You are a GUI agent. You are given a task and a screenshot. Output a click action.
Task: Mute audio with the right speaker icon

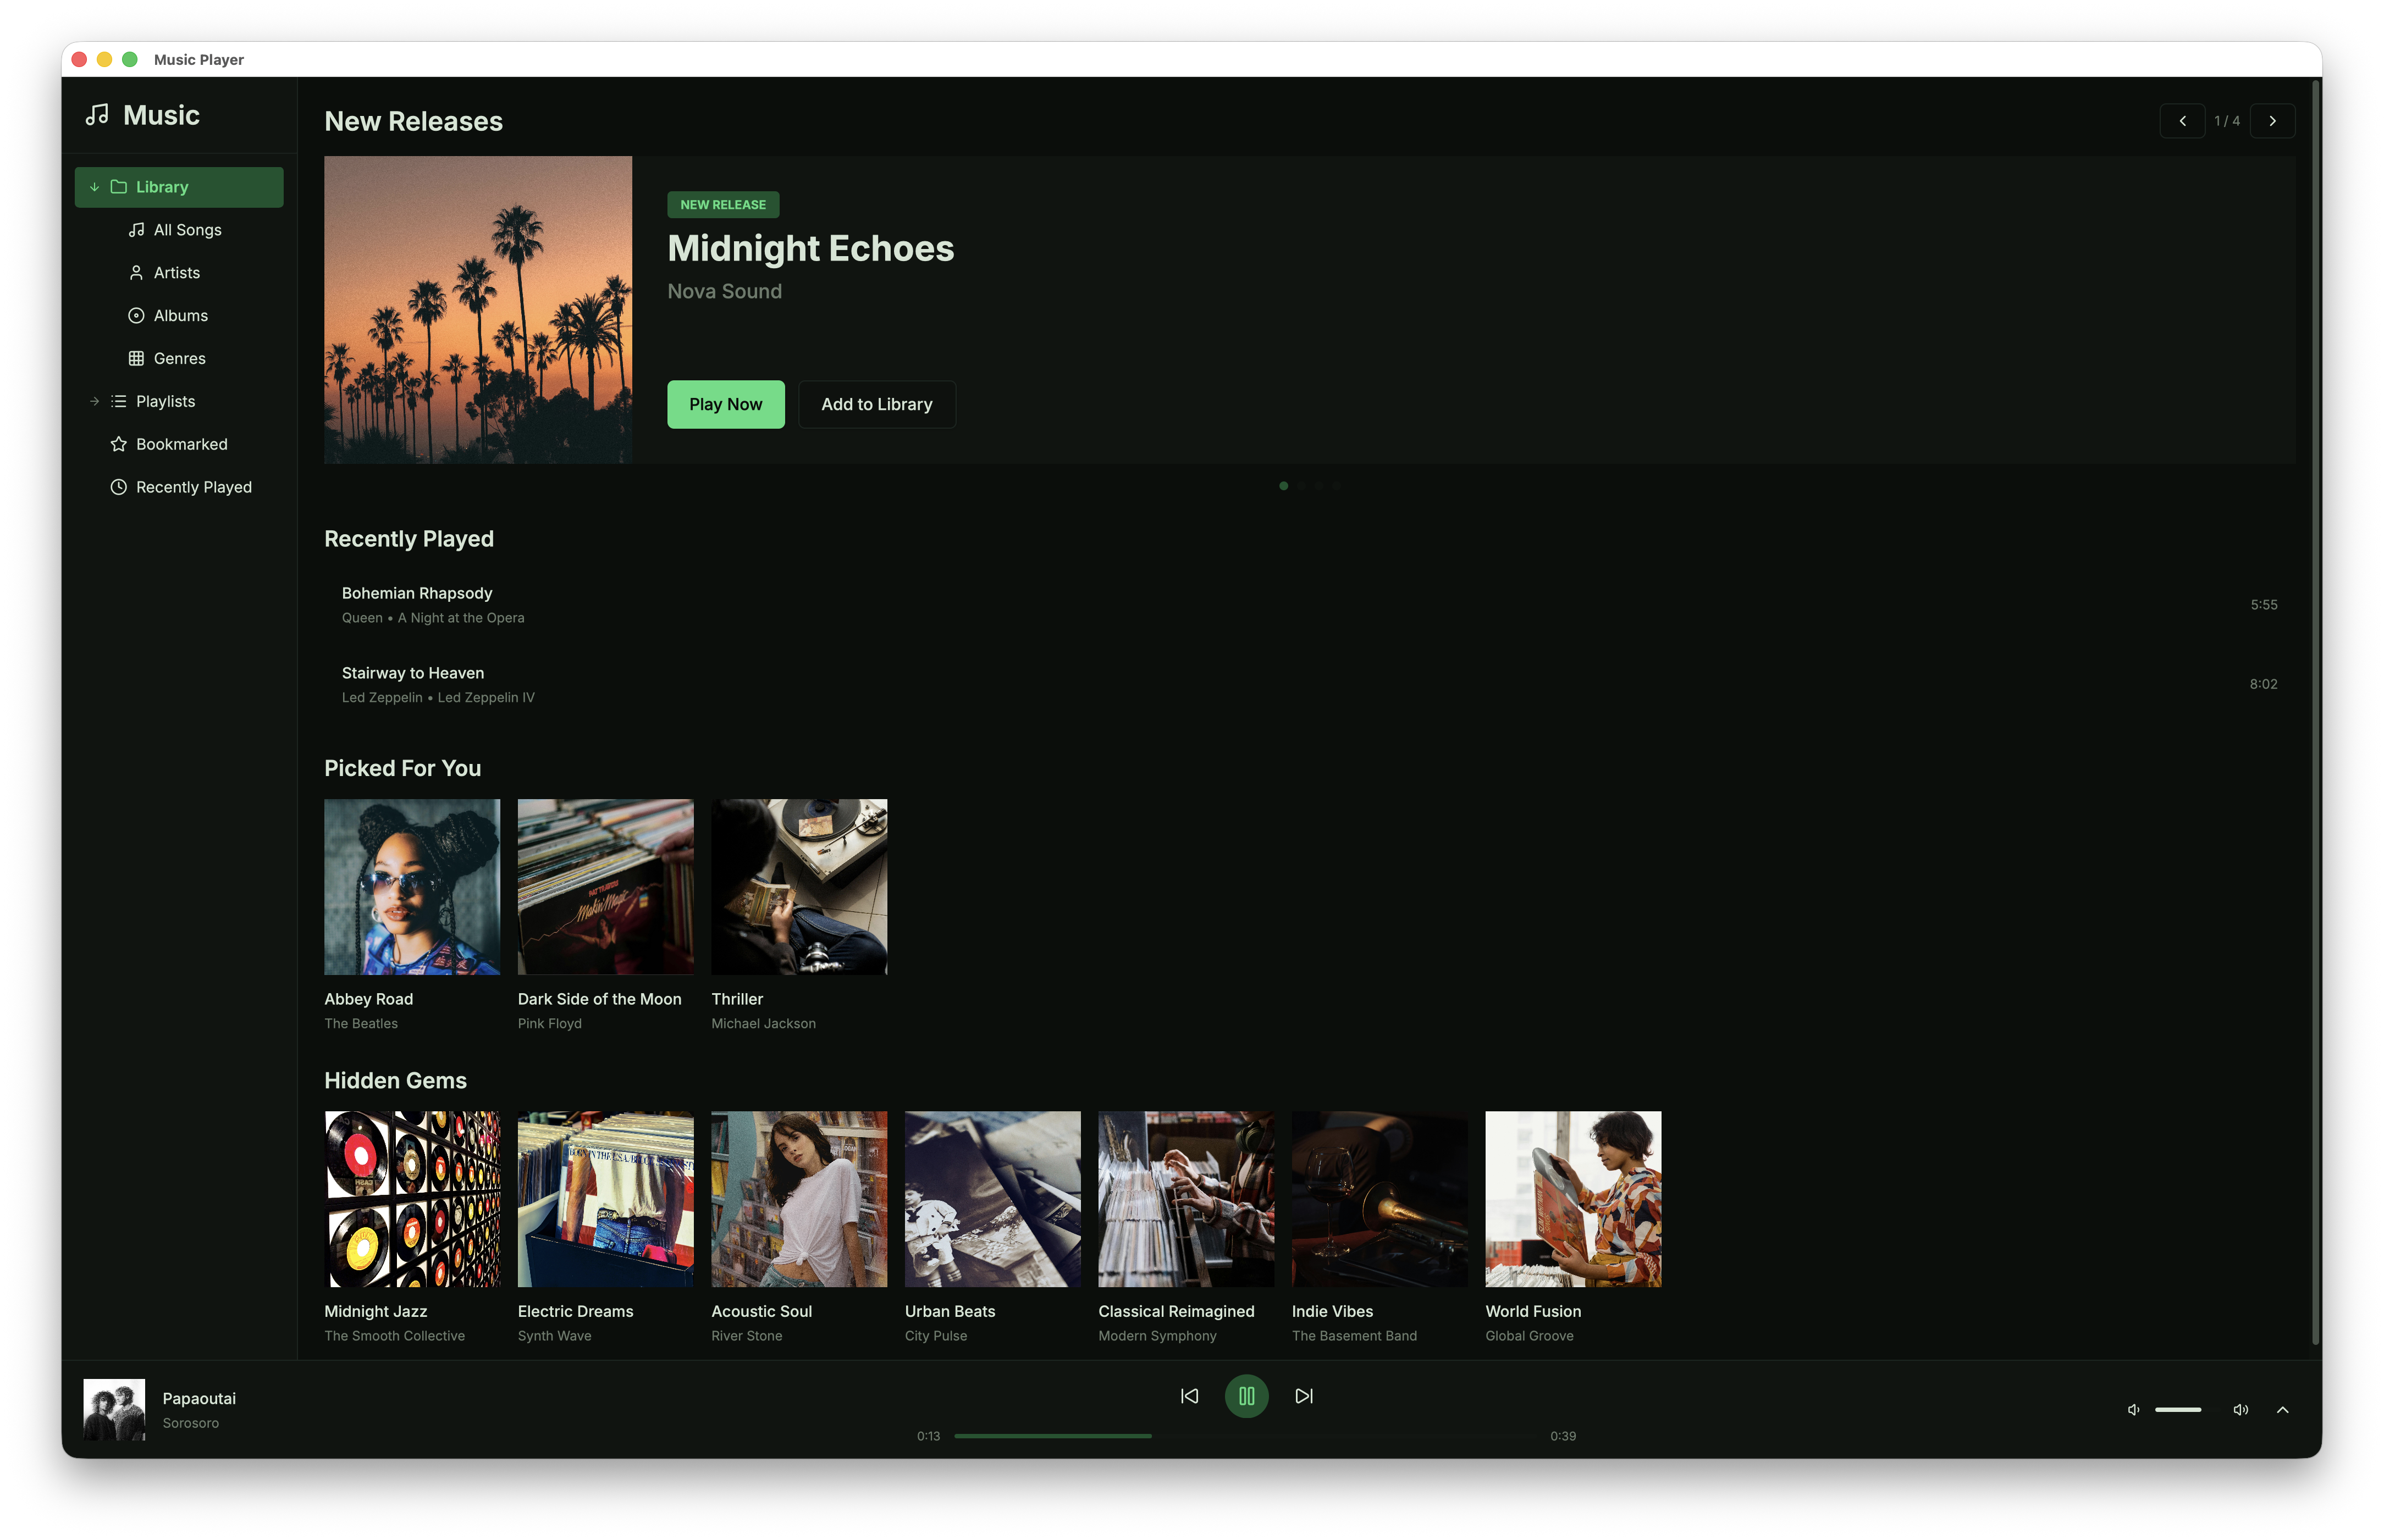click(x=2240, y=1409)
